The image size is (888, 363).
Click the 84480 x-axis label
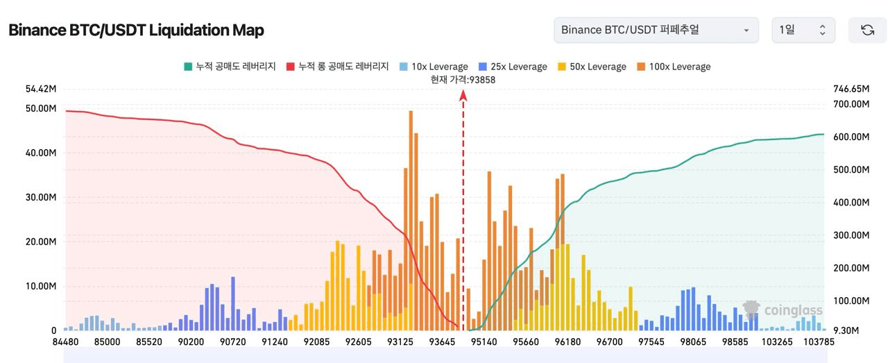[x=65, y=341]
